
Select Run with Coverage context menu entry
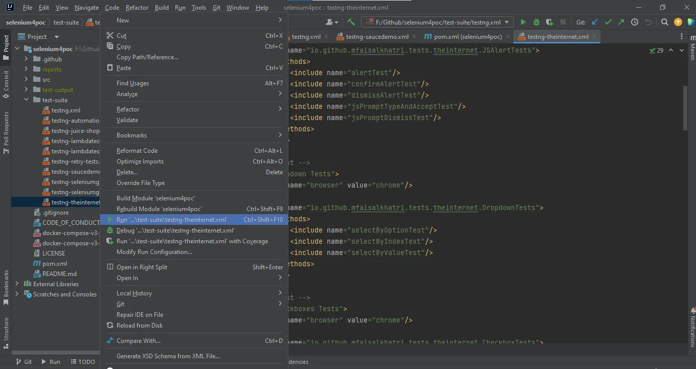tap(194, 241)
